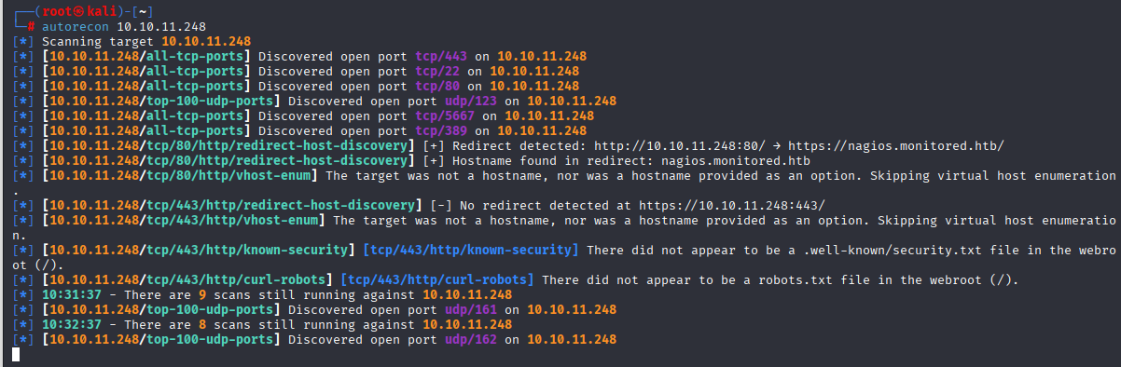This screenshot has width=1121, height=367.
Task: Click the udp/162 open port entry
Action: pyautogui.click(x=474, y=339)
